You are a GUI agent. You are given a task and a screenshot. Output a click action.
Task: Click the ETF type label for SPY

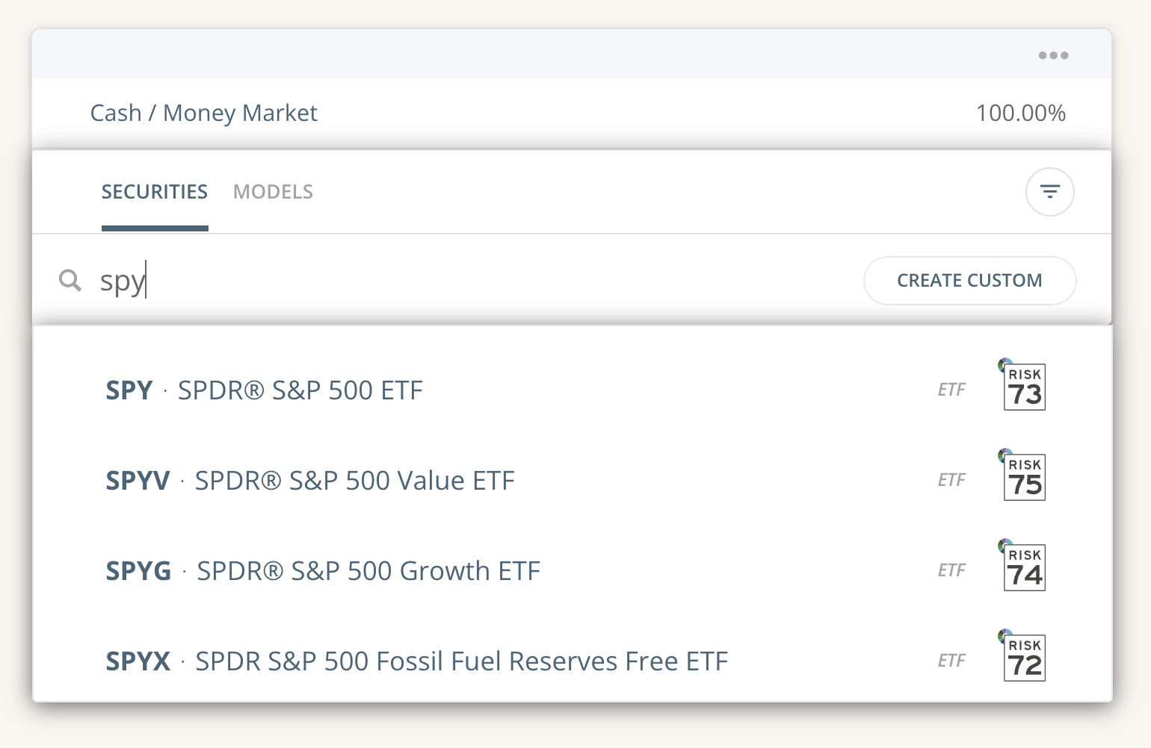(x=951, y=390)
